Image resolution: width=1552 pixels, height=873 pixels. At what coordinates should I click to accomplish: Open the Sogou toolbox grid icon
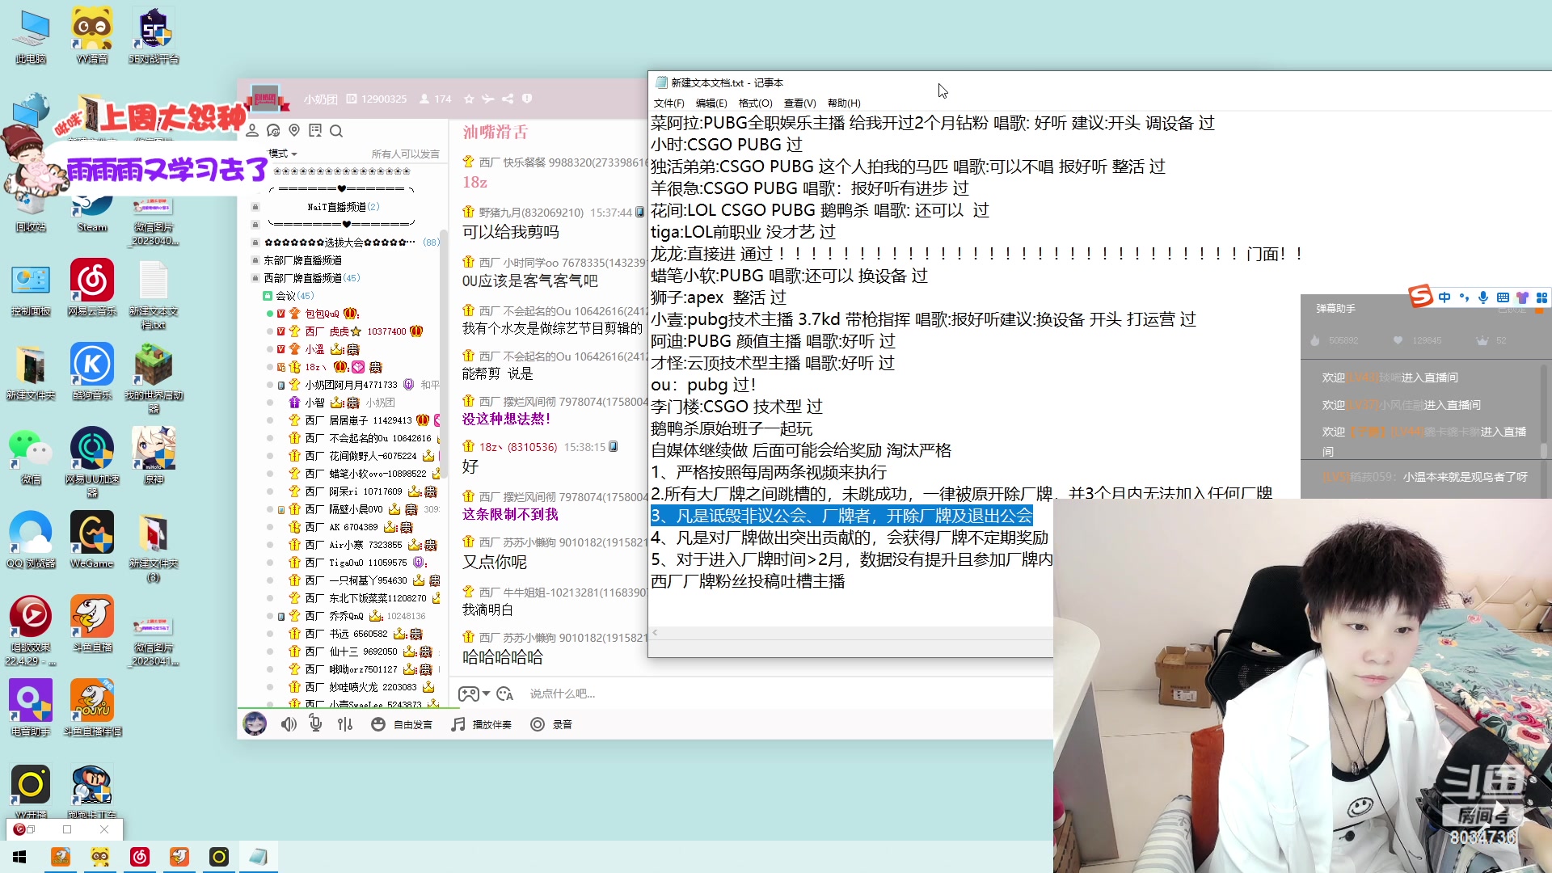(1541, 297)
